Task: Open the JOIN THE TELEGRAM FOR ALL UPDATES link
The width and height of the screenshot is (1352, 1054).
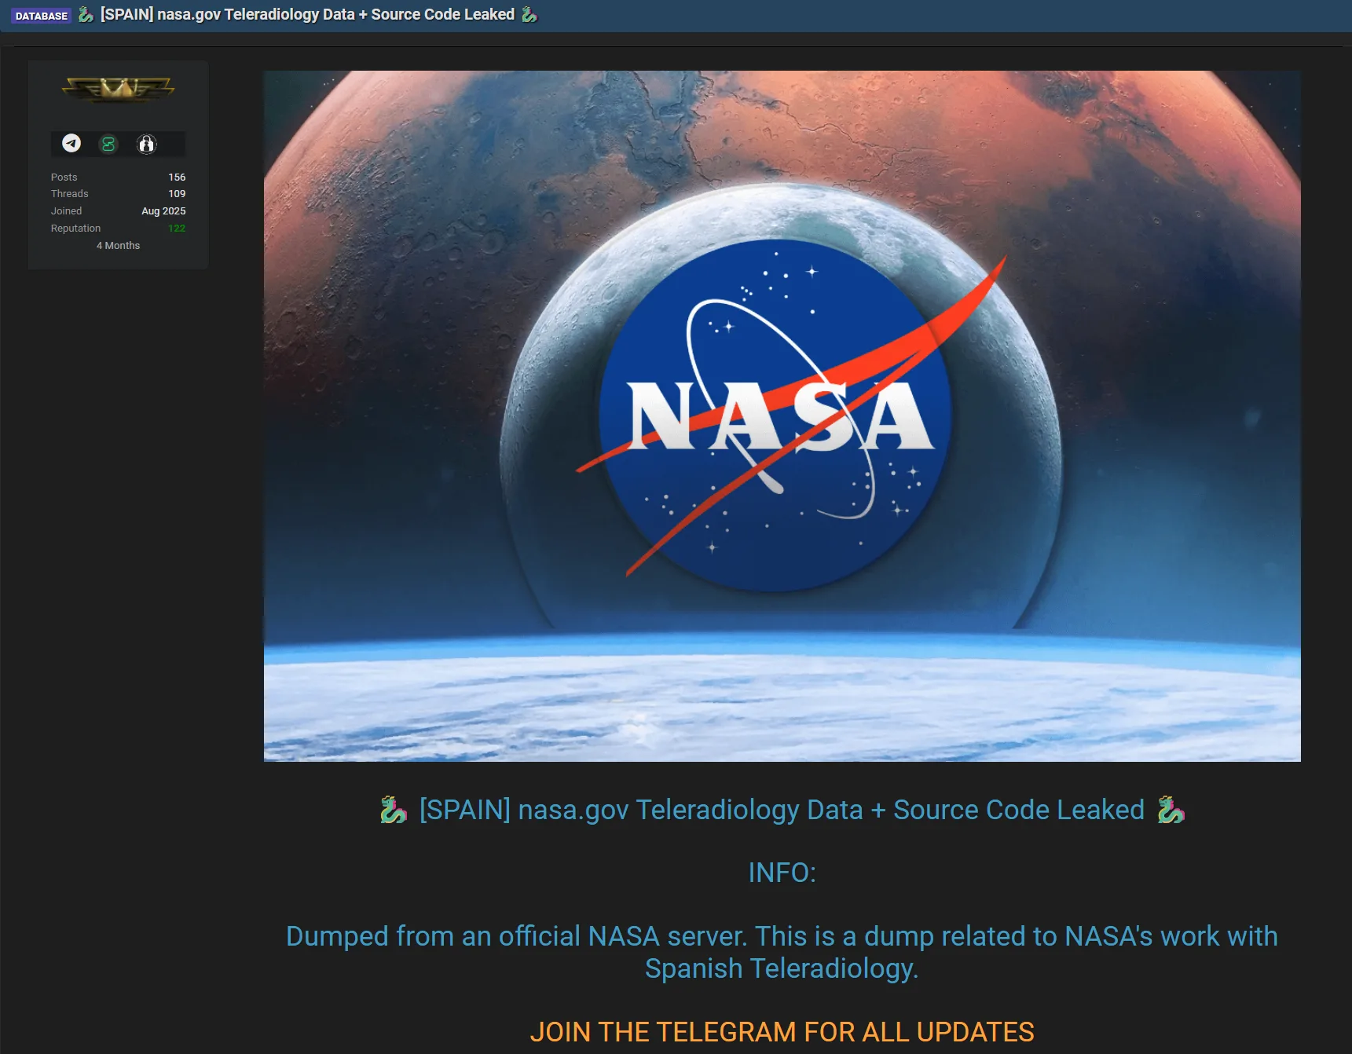Action: pos(783,1032)
